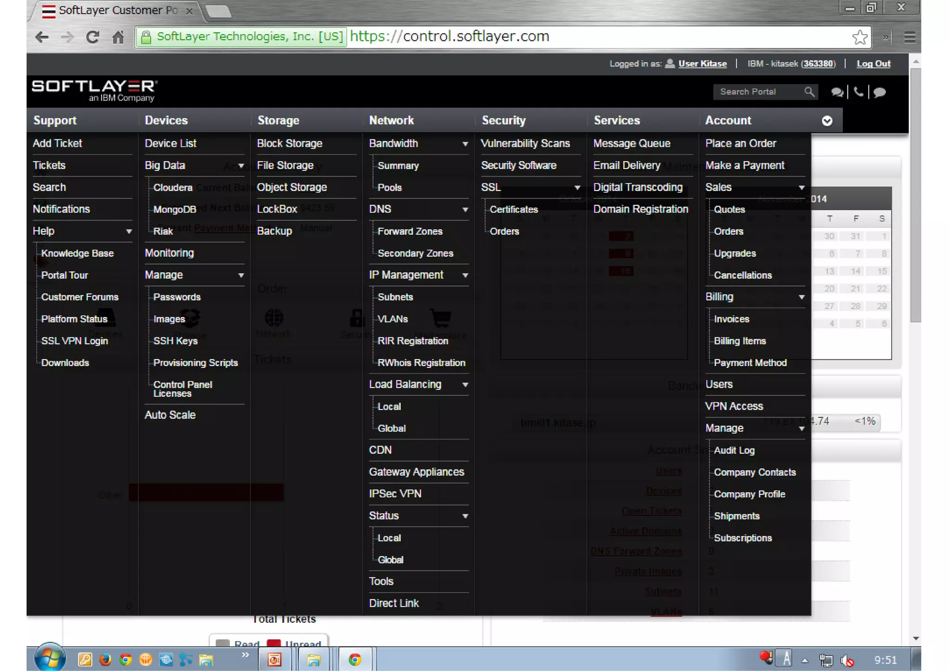949x671 pixels.
Task: Open the PowerPoint taskbar button
Action: tap(274, 659)
